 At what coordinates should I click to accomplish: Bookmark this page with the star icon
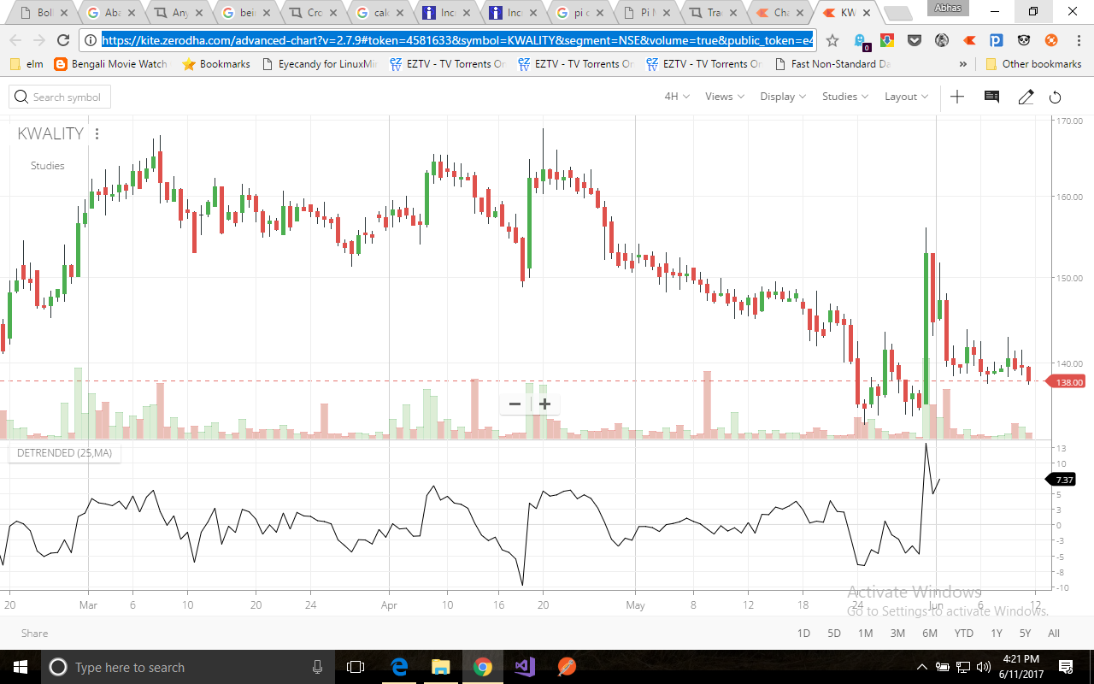tap(832, 40)
